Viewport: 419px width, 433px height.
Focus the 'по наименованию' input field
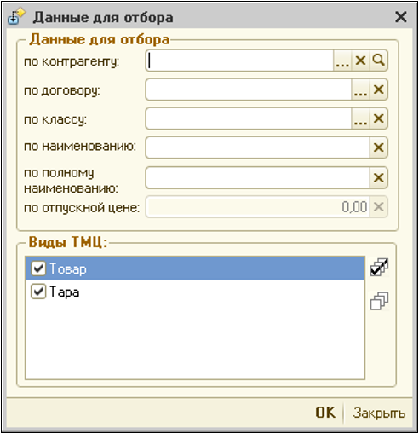[258, 147]
